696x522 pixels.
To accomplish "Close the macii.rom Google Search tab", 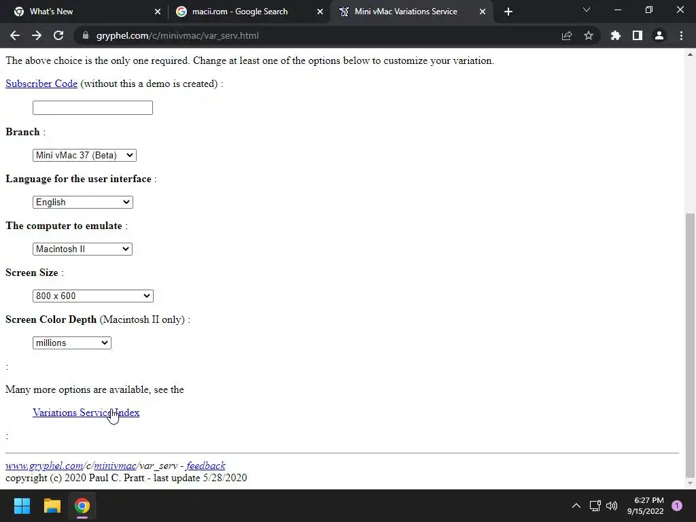I will 320,12.
